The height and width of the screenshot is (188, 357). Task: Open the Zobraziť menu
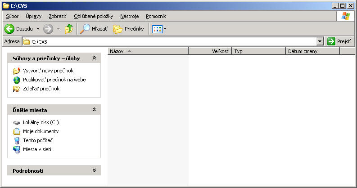pyautogui.click(x=58, y=16)
